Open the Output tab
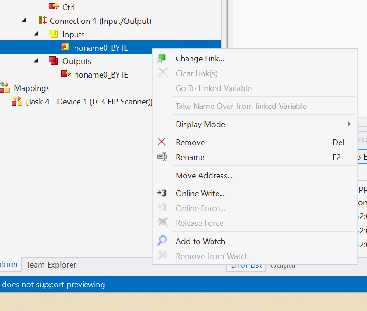367x311 pixels. coord(283,266)
